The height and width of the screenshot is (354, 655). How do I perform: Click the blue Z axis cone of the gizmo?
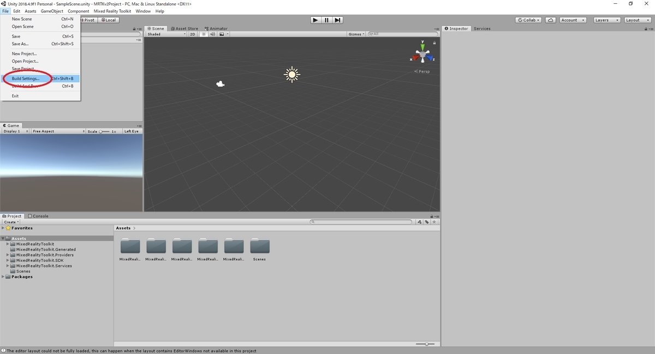[430, 57]
